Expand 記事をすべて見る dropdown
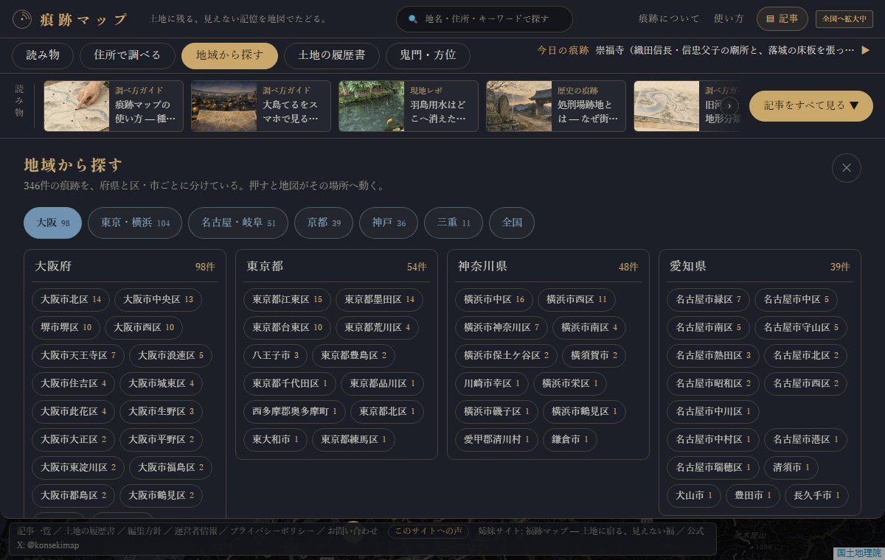 (x=811, y=105)
